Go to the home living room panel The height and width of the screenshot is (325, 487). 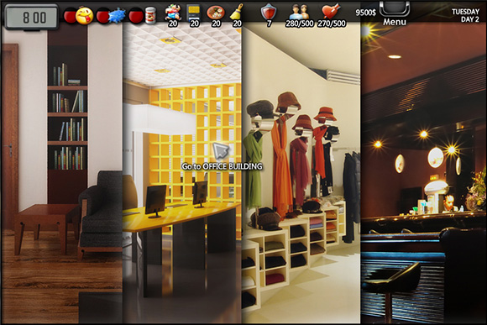(x=62, y=174)
